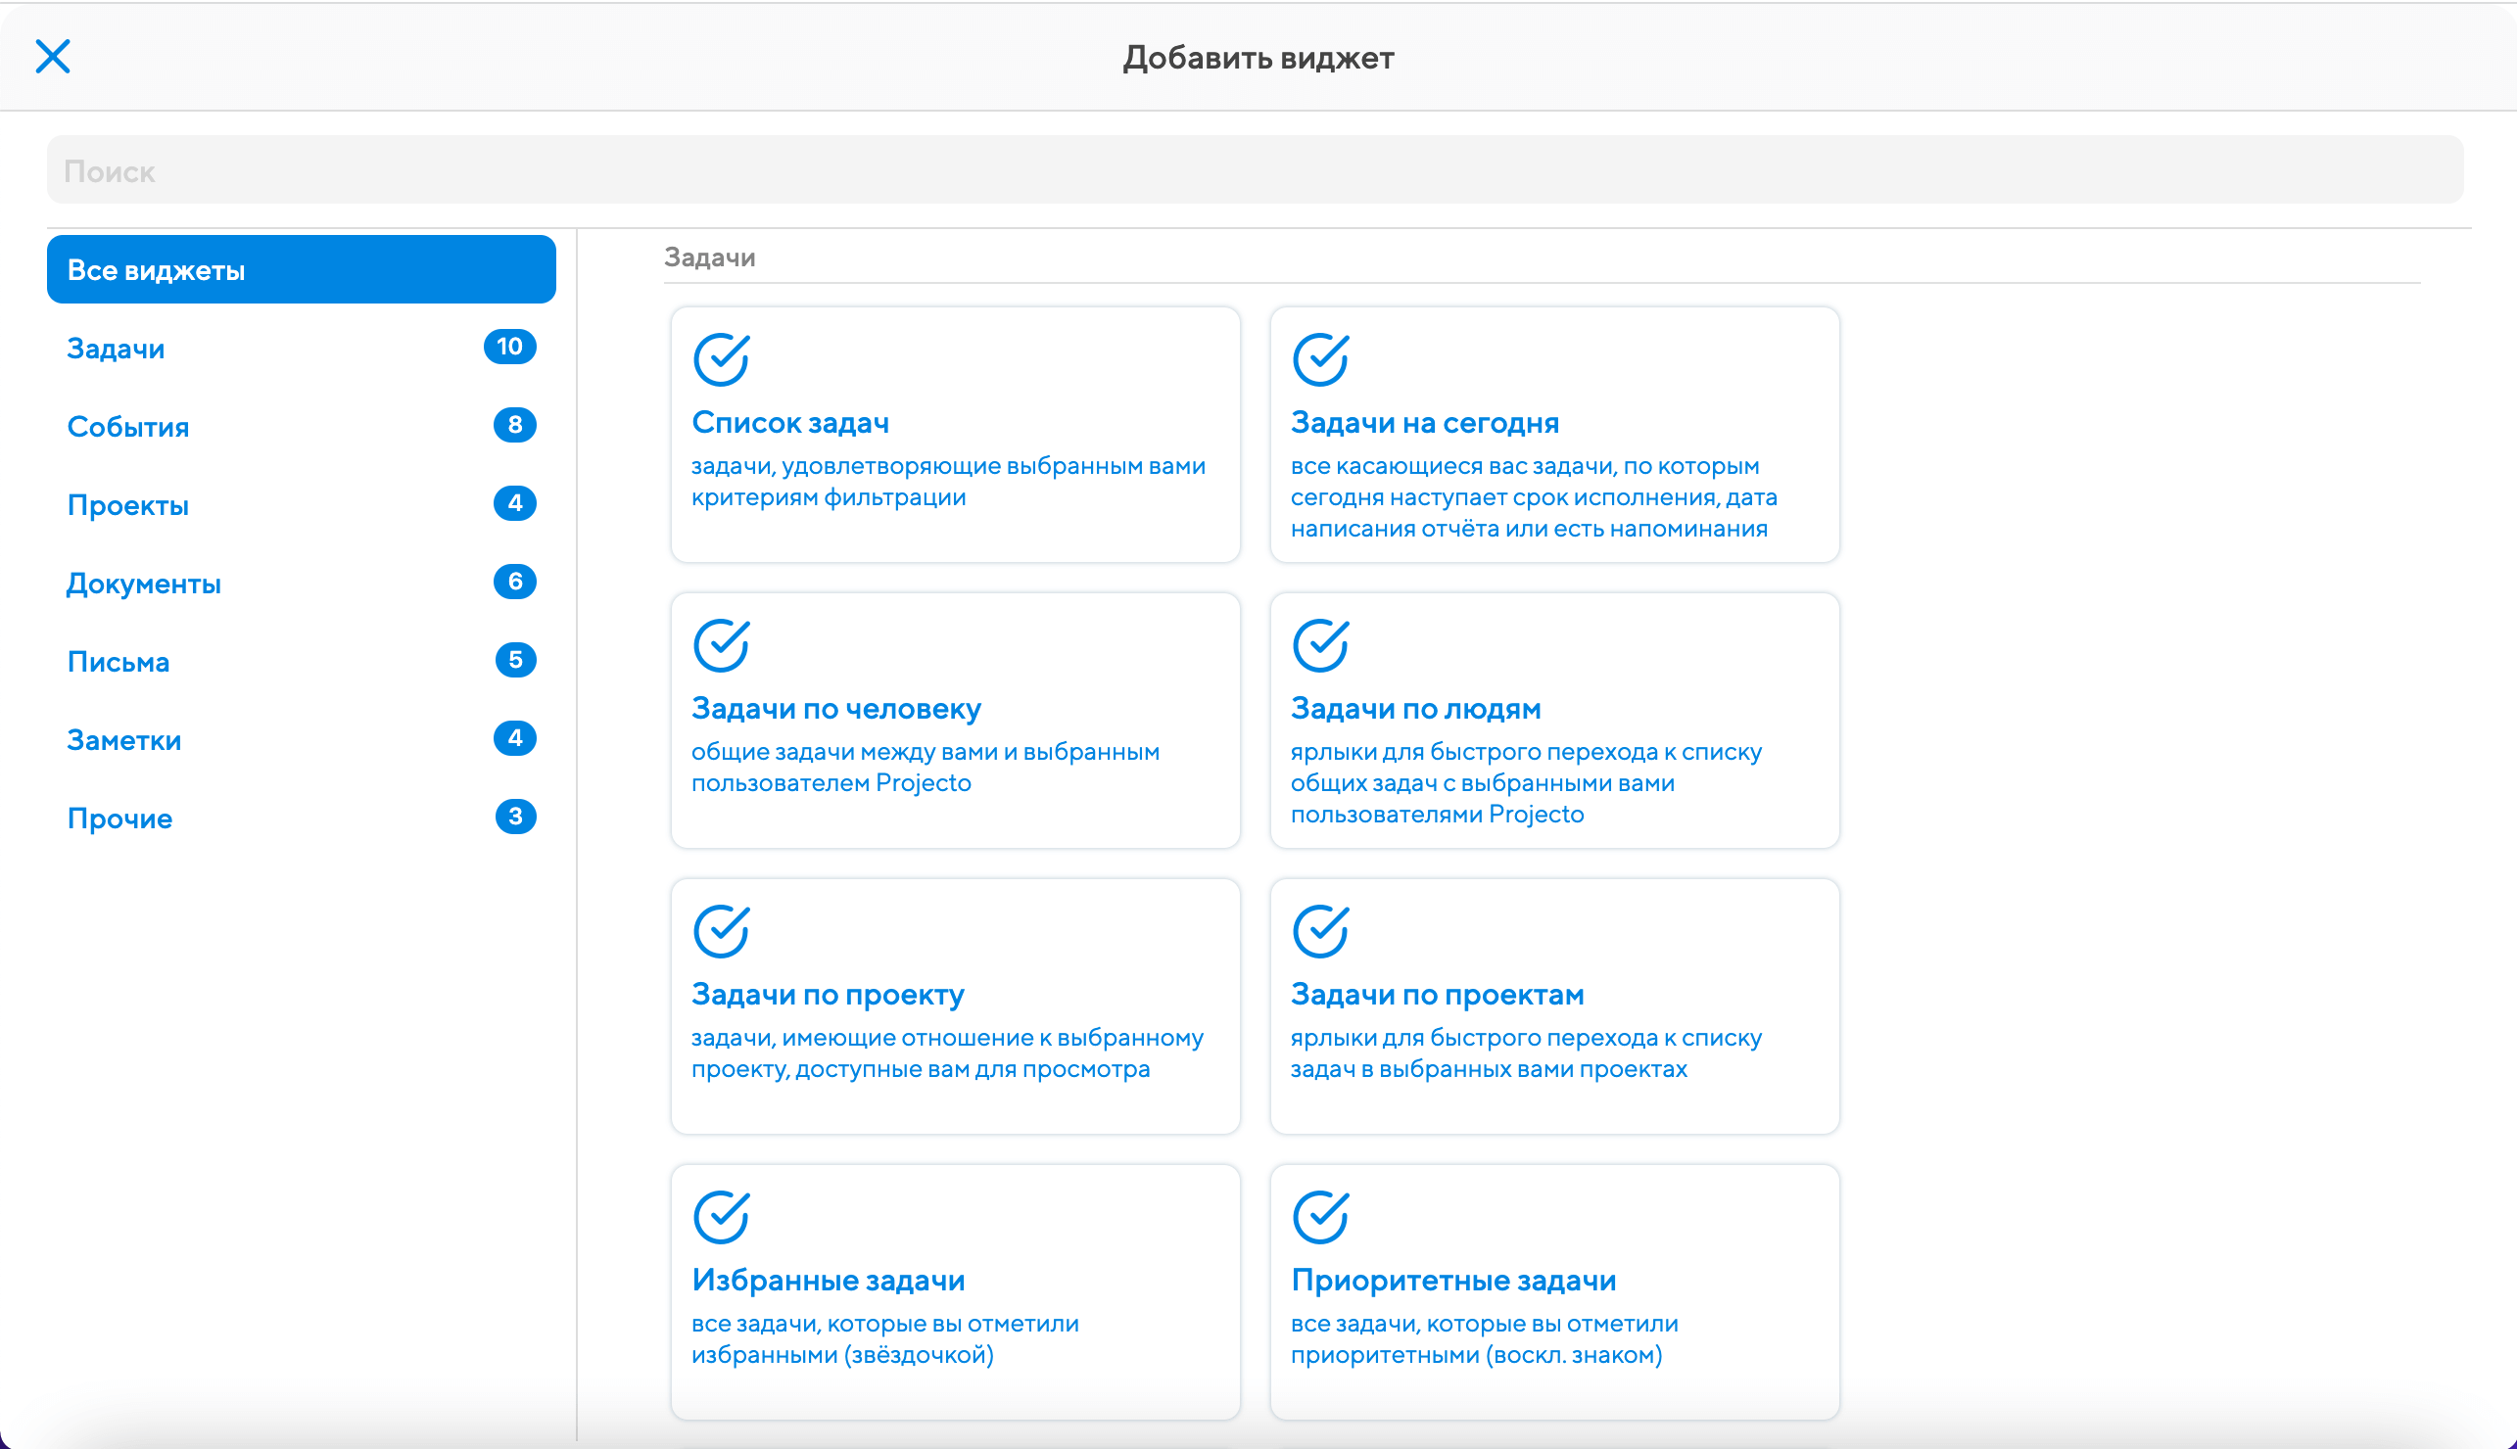Show the Проекты widget category
2517x1449 pixels.
(x=127, y=505)
